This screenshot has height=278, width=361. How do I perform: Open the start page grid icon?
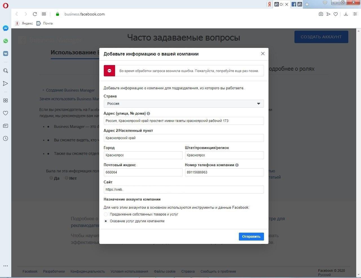(44, 14)
